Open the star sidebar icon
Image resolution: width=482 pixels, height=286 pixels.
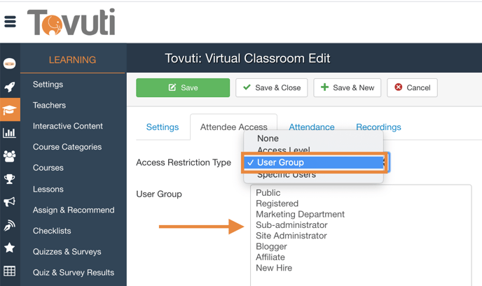pos(10,248)
